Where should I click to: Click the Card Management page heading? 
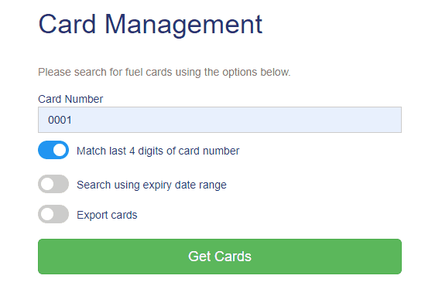tap(150, 25)
